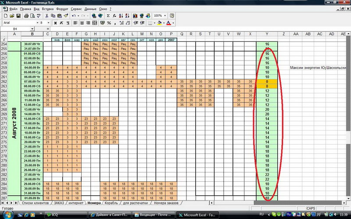Click the AutoSum sigma icon

pos(108,16)
